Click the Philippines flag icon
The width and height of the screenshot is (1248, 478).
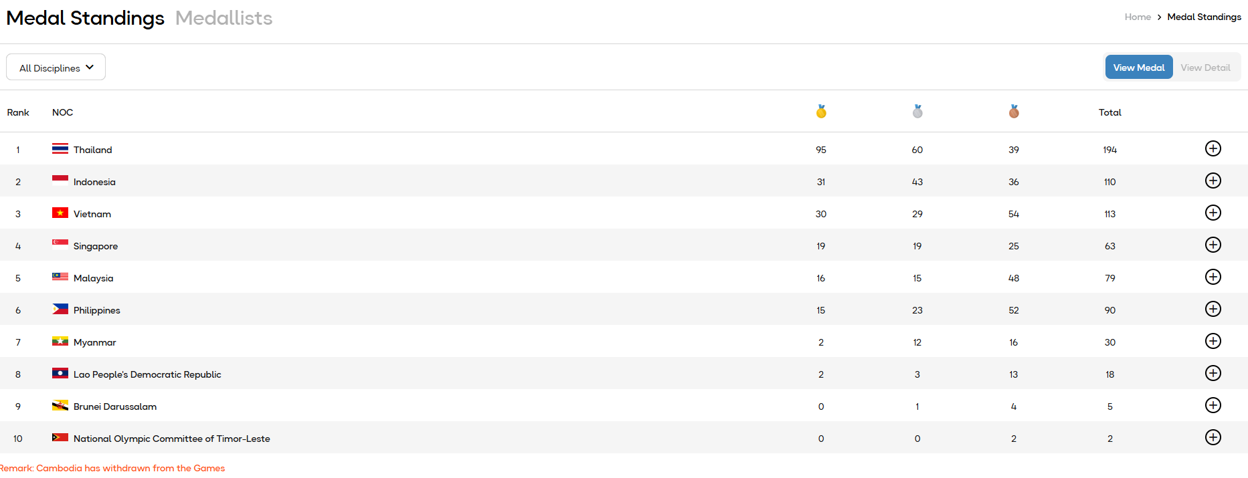pos(60,310)
